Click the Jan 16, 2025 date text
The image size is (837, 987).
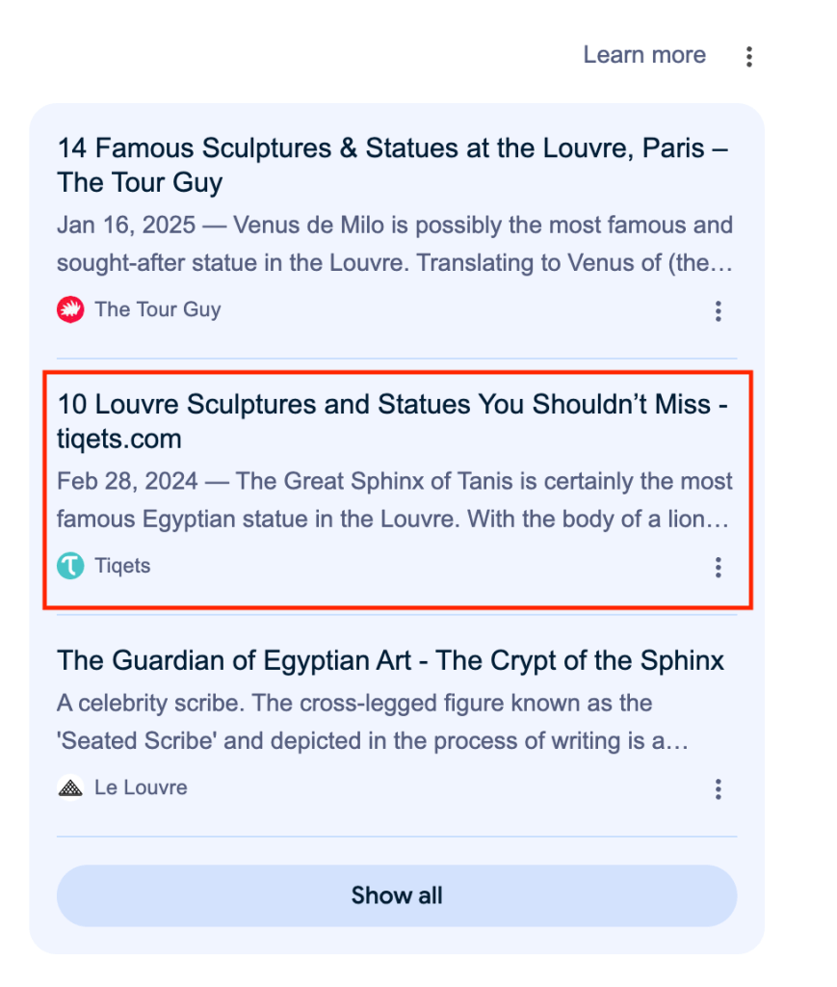pyautogui.click(x=126, y=226)
